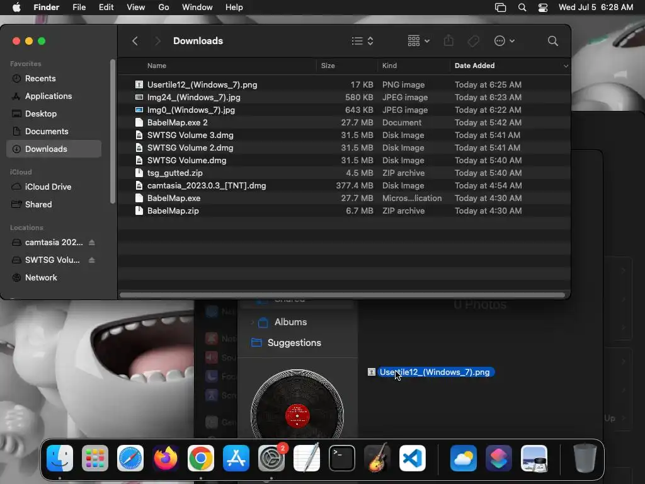This screenshot has height=484, width=645.
Task: Click the Share toolbar icon
Action: tap(448, 41)
